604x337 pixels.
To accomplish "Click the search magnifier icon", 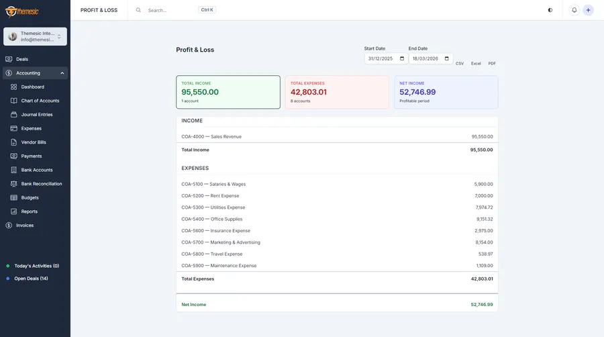I will [x=138, y=10].
